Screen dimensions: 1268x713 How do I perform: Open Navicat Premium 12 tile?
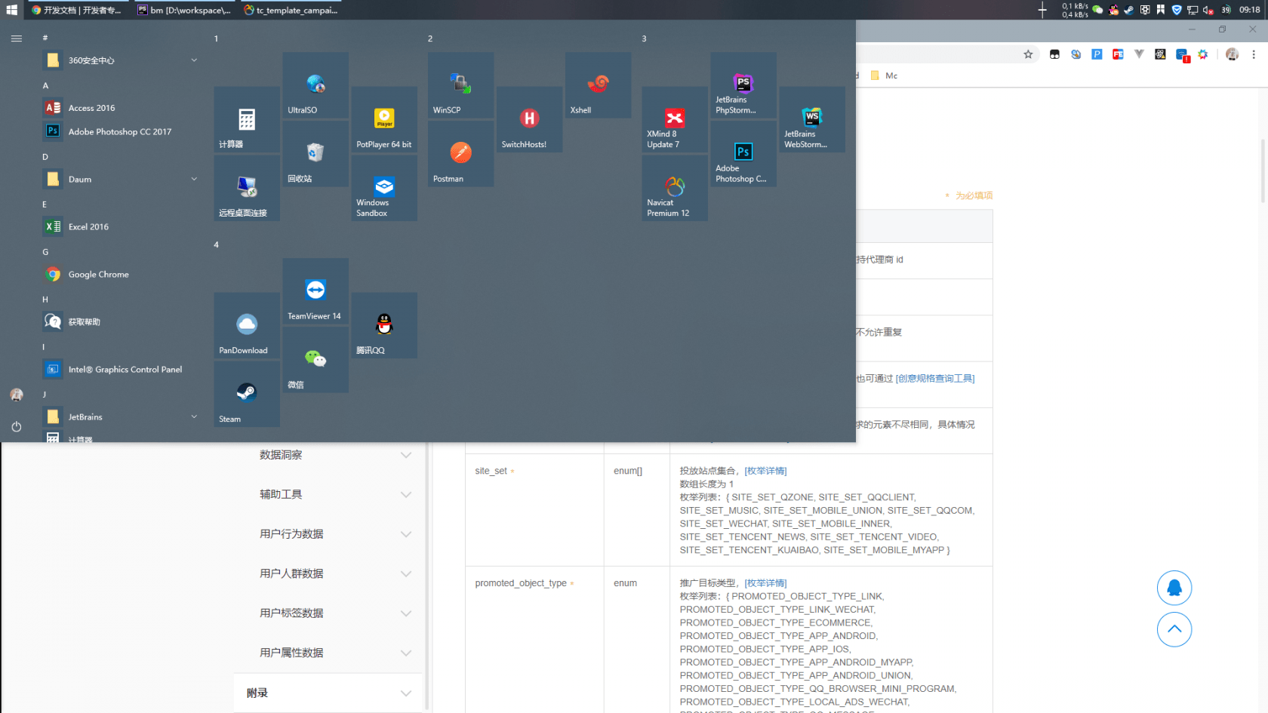(675, 188)
